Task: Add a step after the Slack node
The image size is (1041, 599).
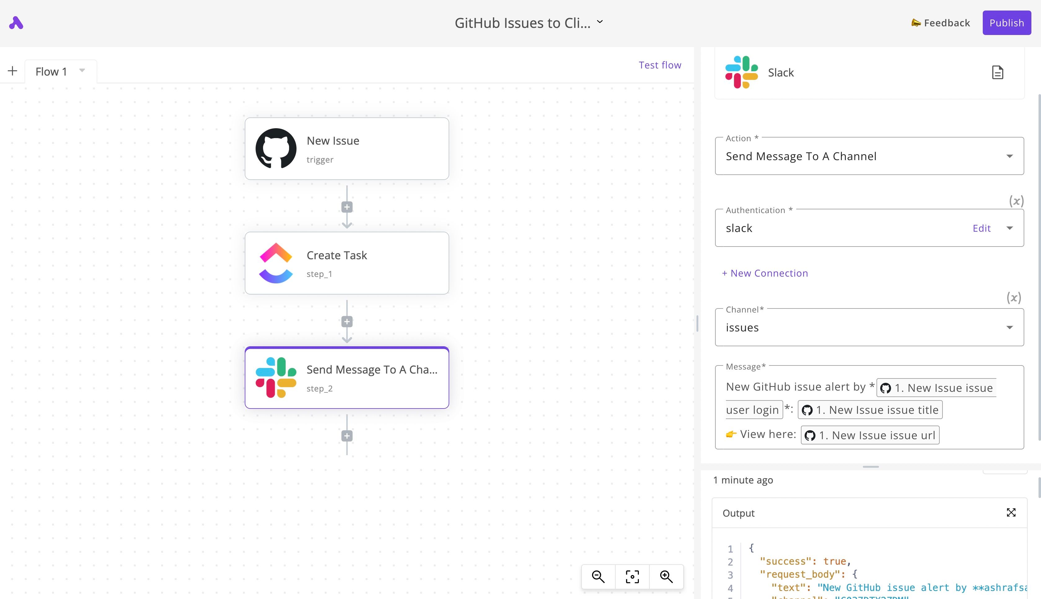Action: (x=347, y=436)
